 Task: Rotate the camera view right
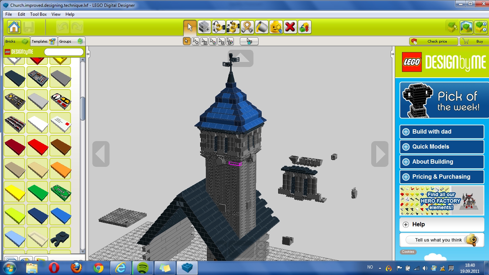tap(380, 154)
